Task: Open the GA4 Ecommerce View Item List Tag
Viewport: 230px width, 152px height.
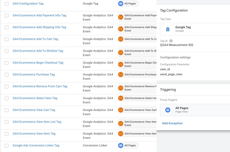Action: [37, 122]
